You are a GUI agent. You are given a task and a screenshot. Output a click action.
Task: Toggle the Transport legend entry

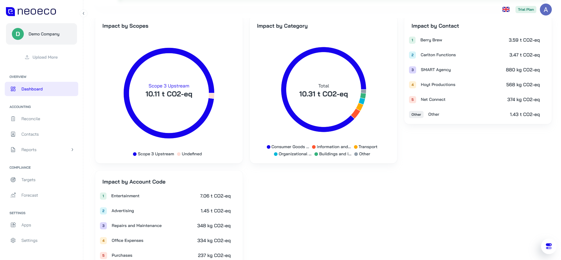coord(366,147)
